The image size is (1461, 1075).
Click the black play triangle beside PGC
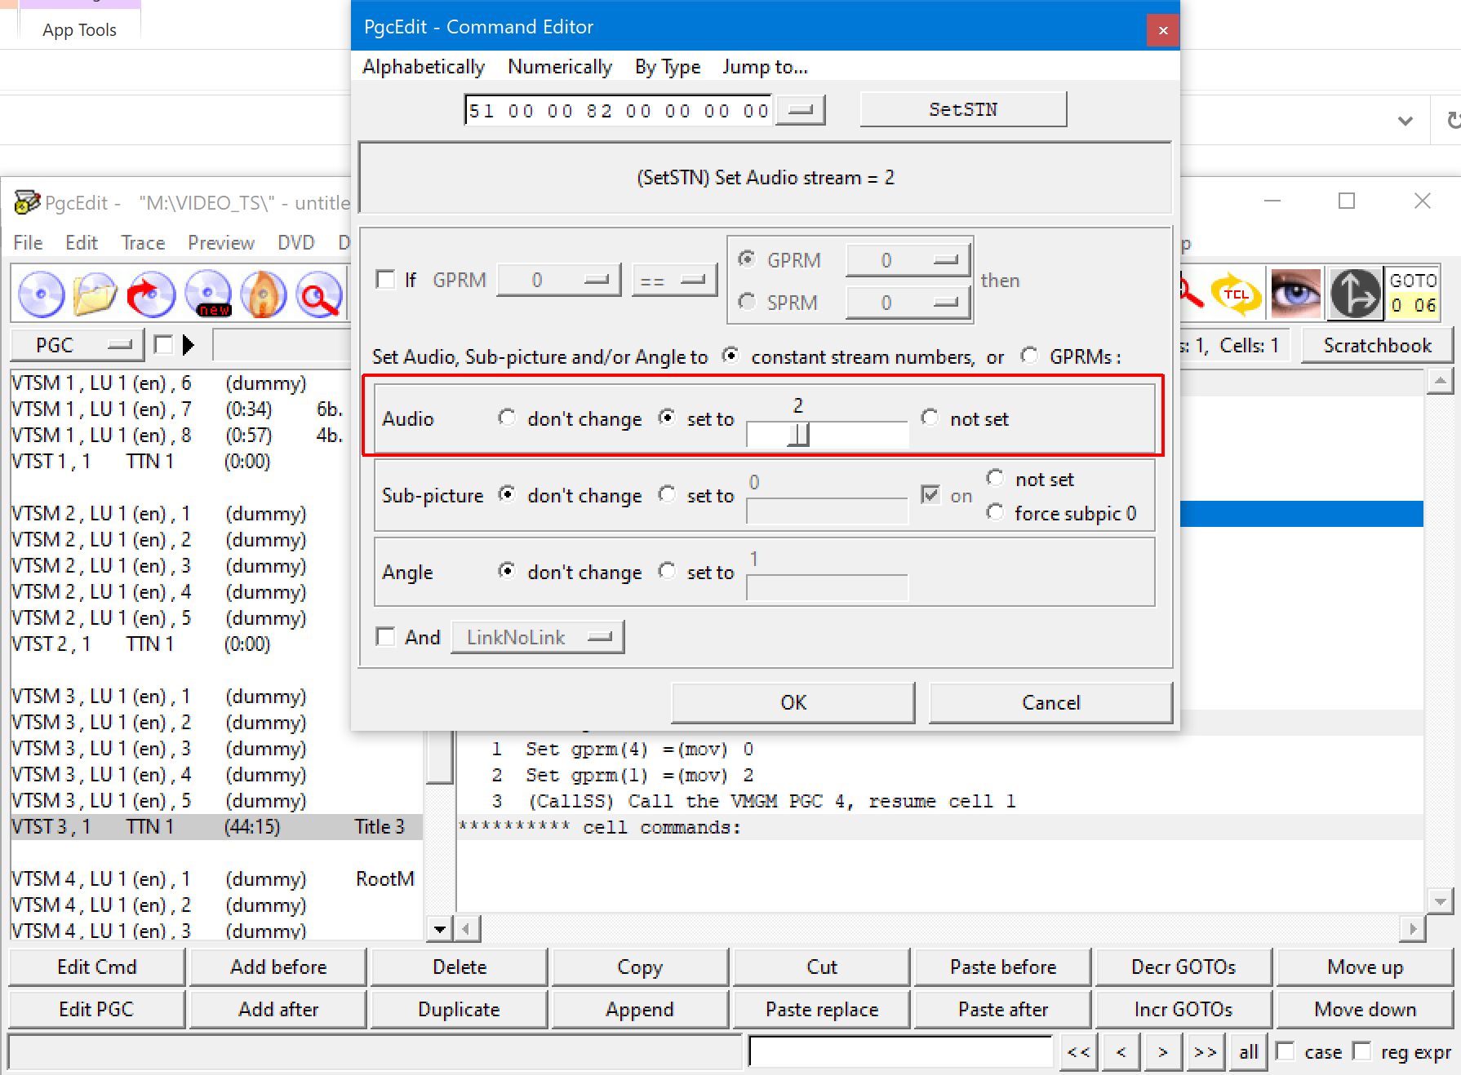click(189, 345)
